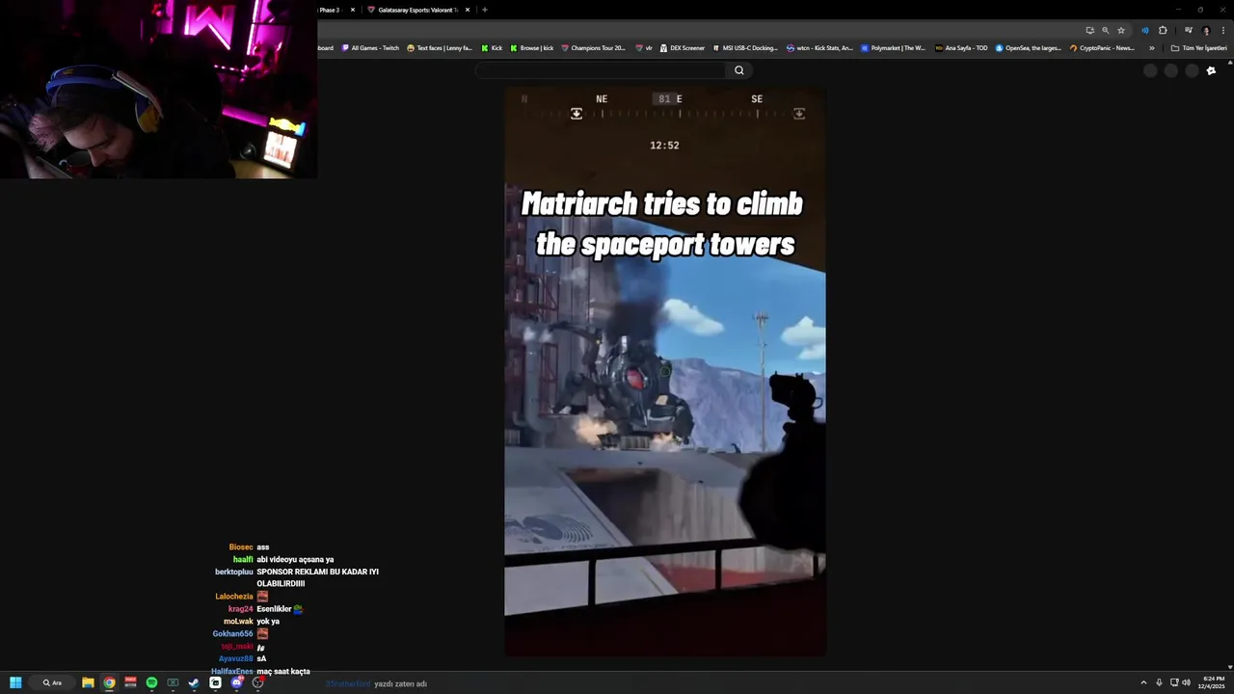The height and width of the screenshot is (694, 1234).
Task: Click chat username berktopluu
Action: (234, 572)
